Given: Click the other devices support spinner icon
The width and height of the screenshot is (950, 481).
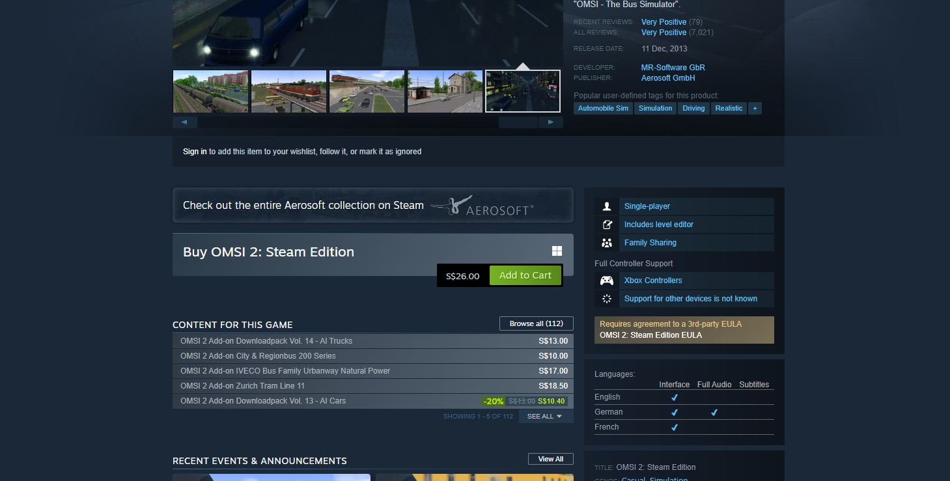Looking at the screenshot, I should tap(607, 299).
